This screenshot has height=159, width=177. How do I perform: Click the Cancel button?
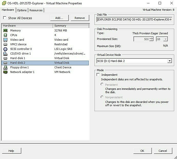click(x=163, y=151)
